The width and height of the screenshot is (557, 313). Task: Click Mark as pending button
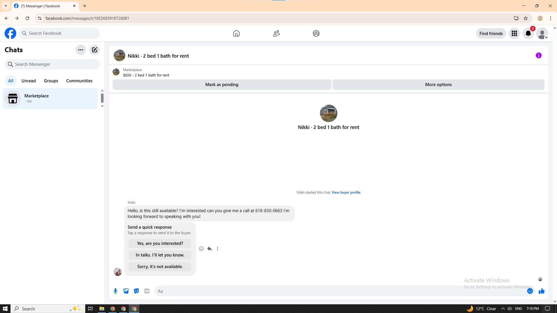(x=222, y=85)
